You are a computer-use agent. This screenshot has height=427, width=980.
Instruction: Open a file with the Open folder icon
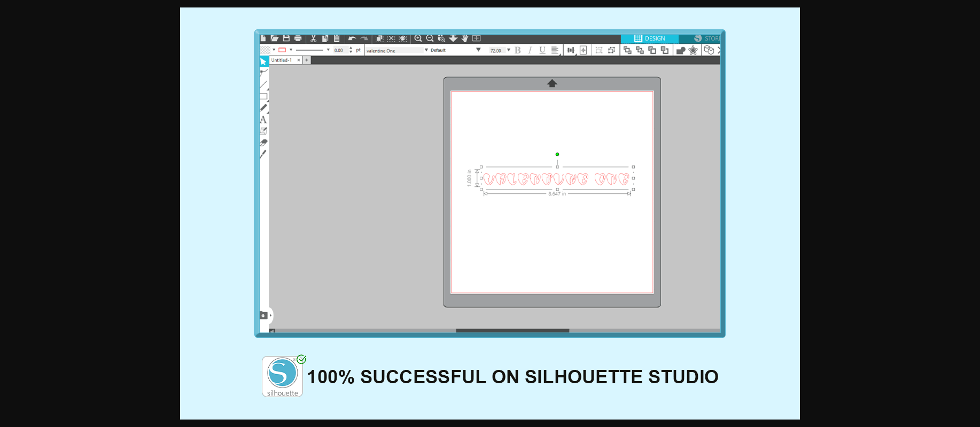pos(274,38)
